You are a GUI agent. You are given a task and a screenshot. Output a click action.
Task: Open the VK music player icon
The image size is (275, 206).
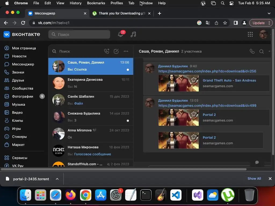pyautogui.click(x=133, y=34)
